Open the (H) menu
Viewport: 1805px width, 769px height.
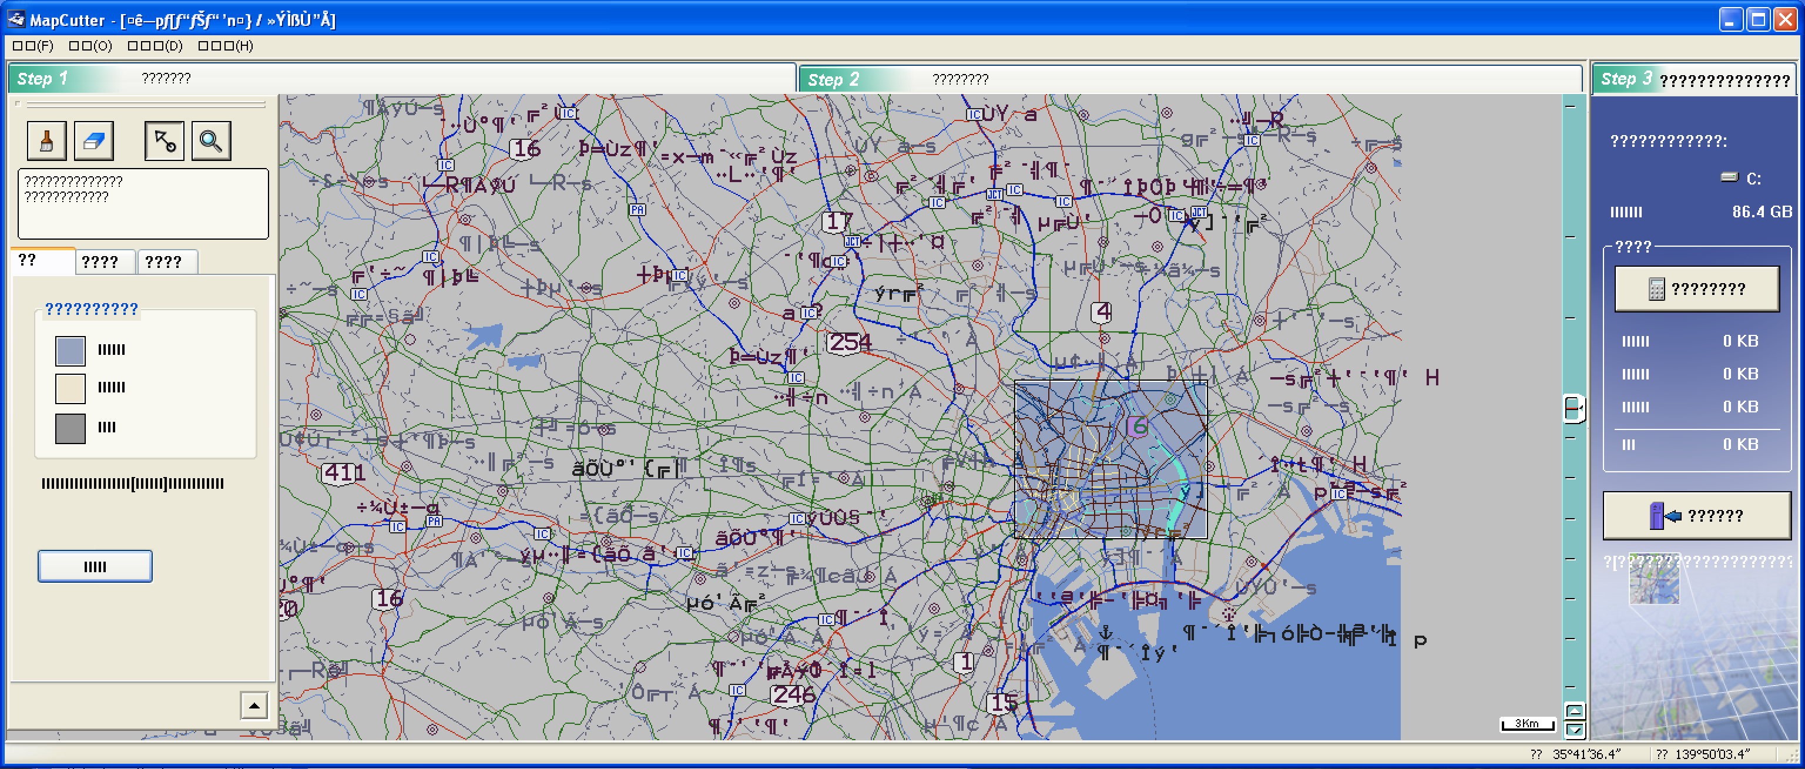tap(226, 45)
